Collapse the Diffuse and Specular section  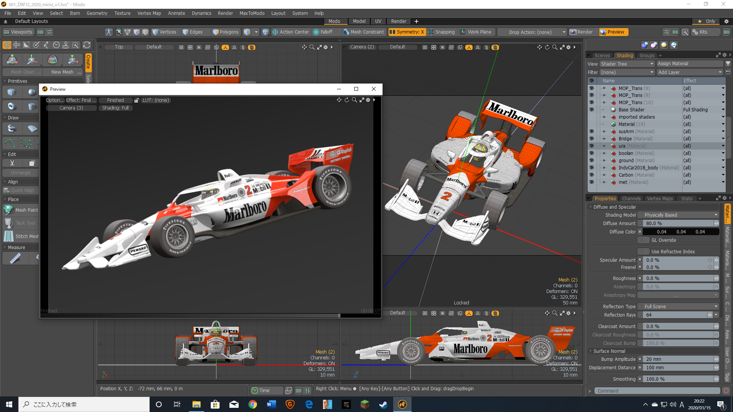(591, 207)
